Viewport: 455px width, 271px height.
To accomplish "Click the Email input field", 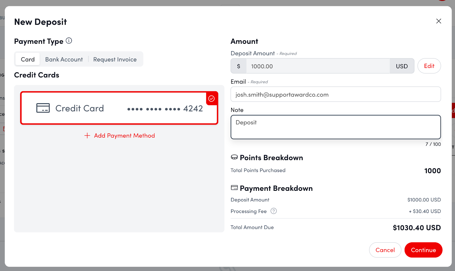I will tap(336, 94).
